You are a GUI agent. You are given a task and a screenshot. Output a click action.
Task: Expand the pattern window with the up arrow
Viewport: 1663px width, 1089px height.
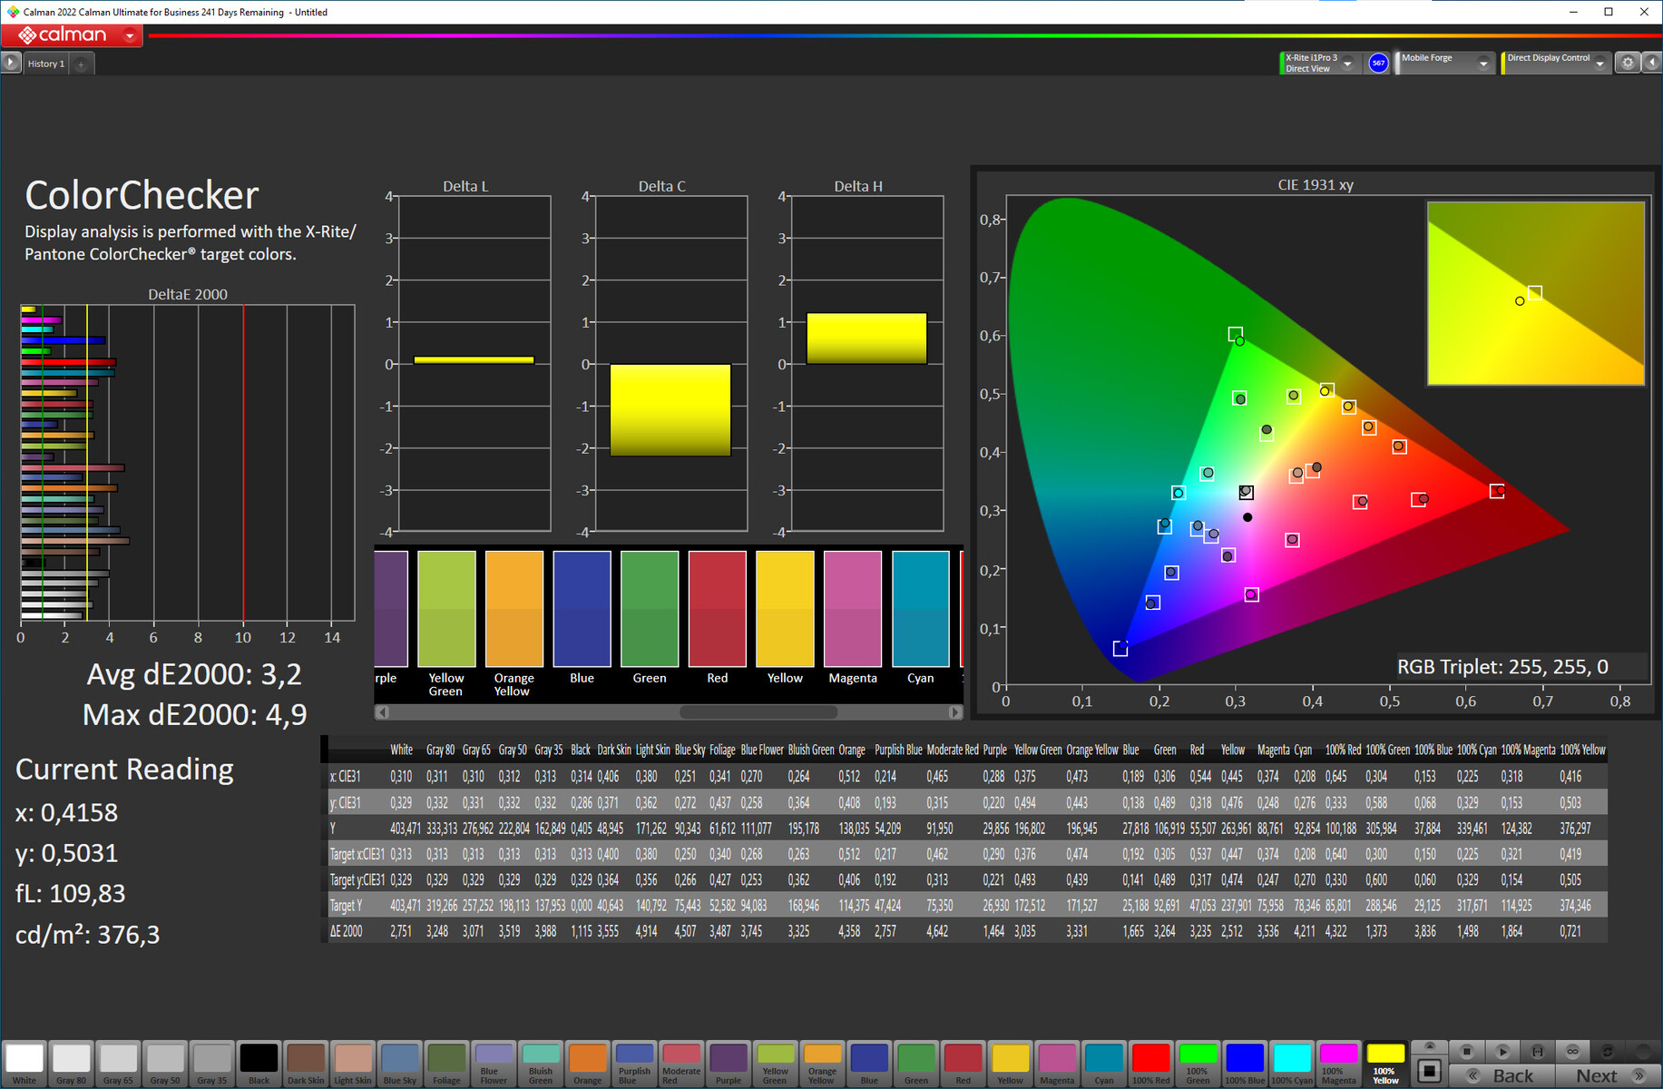tap(1430, 1046)
